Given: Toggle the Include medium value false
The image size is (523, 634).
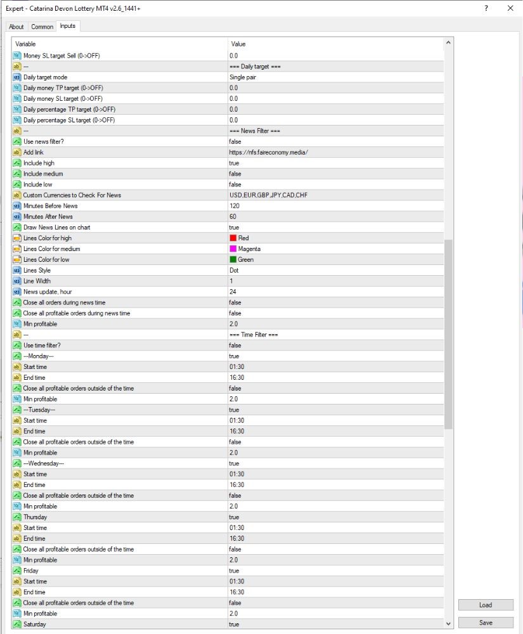Looking at the screenshot, I should click(x=335, y=174).
